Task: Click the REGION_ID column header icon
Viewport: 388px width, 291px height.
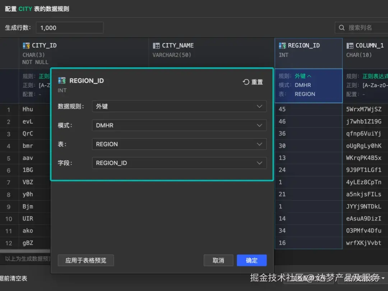Action: tap(282, 46)
